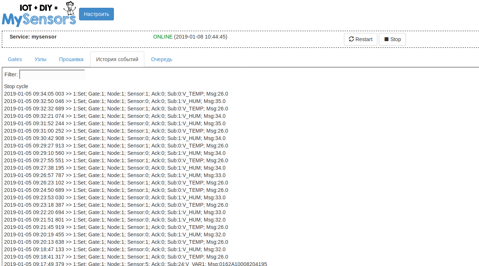Select the 09:31:00 252 log entry
Viewport: 479px width, 266px height.
point(116,131)
